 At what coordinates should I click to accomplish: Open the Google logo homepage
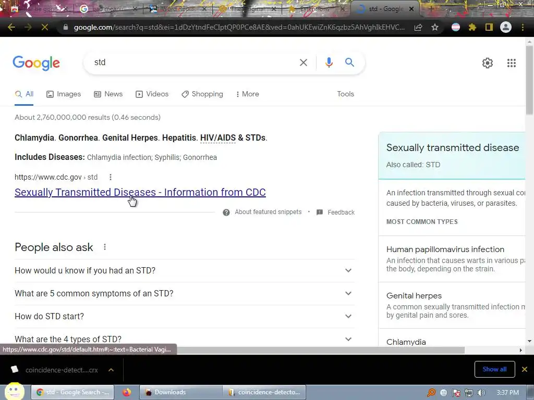click(x=36, y=63)
